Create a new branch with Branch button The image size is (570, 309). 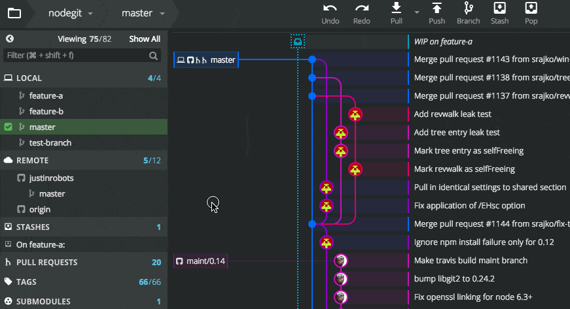click(x=468, y=14)
